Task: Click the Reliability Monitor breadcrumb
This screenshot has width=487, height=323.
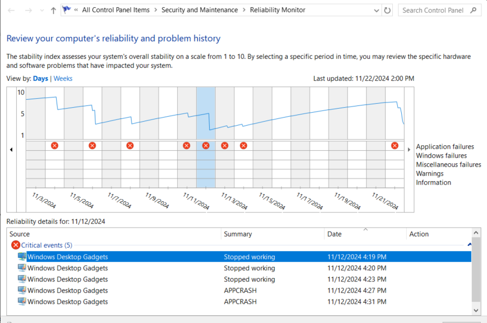Action: pyautogui.click(x=278, y=10)
